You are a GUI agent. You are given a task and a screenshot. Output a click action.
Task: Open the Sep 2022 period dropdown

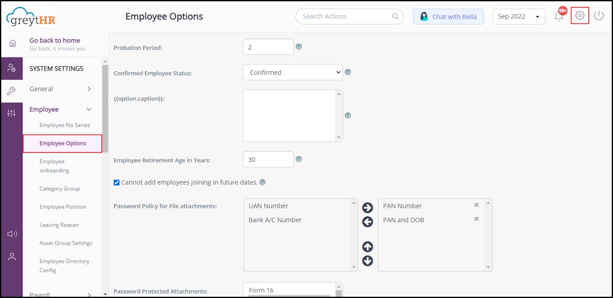(519, 16)
